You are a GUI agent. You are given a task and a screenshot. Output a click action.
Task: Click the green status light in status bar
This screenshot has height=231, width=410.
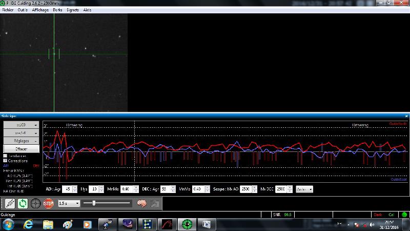coord(404,215)
